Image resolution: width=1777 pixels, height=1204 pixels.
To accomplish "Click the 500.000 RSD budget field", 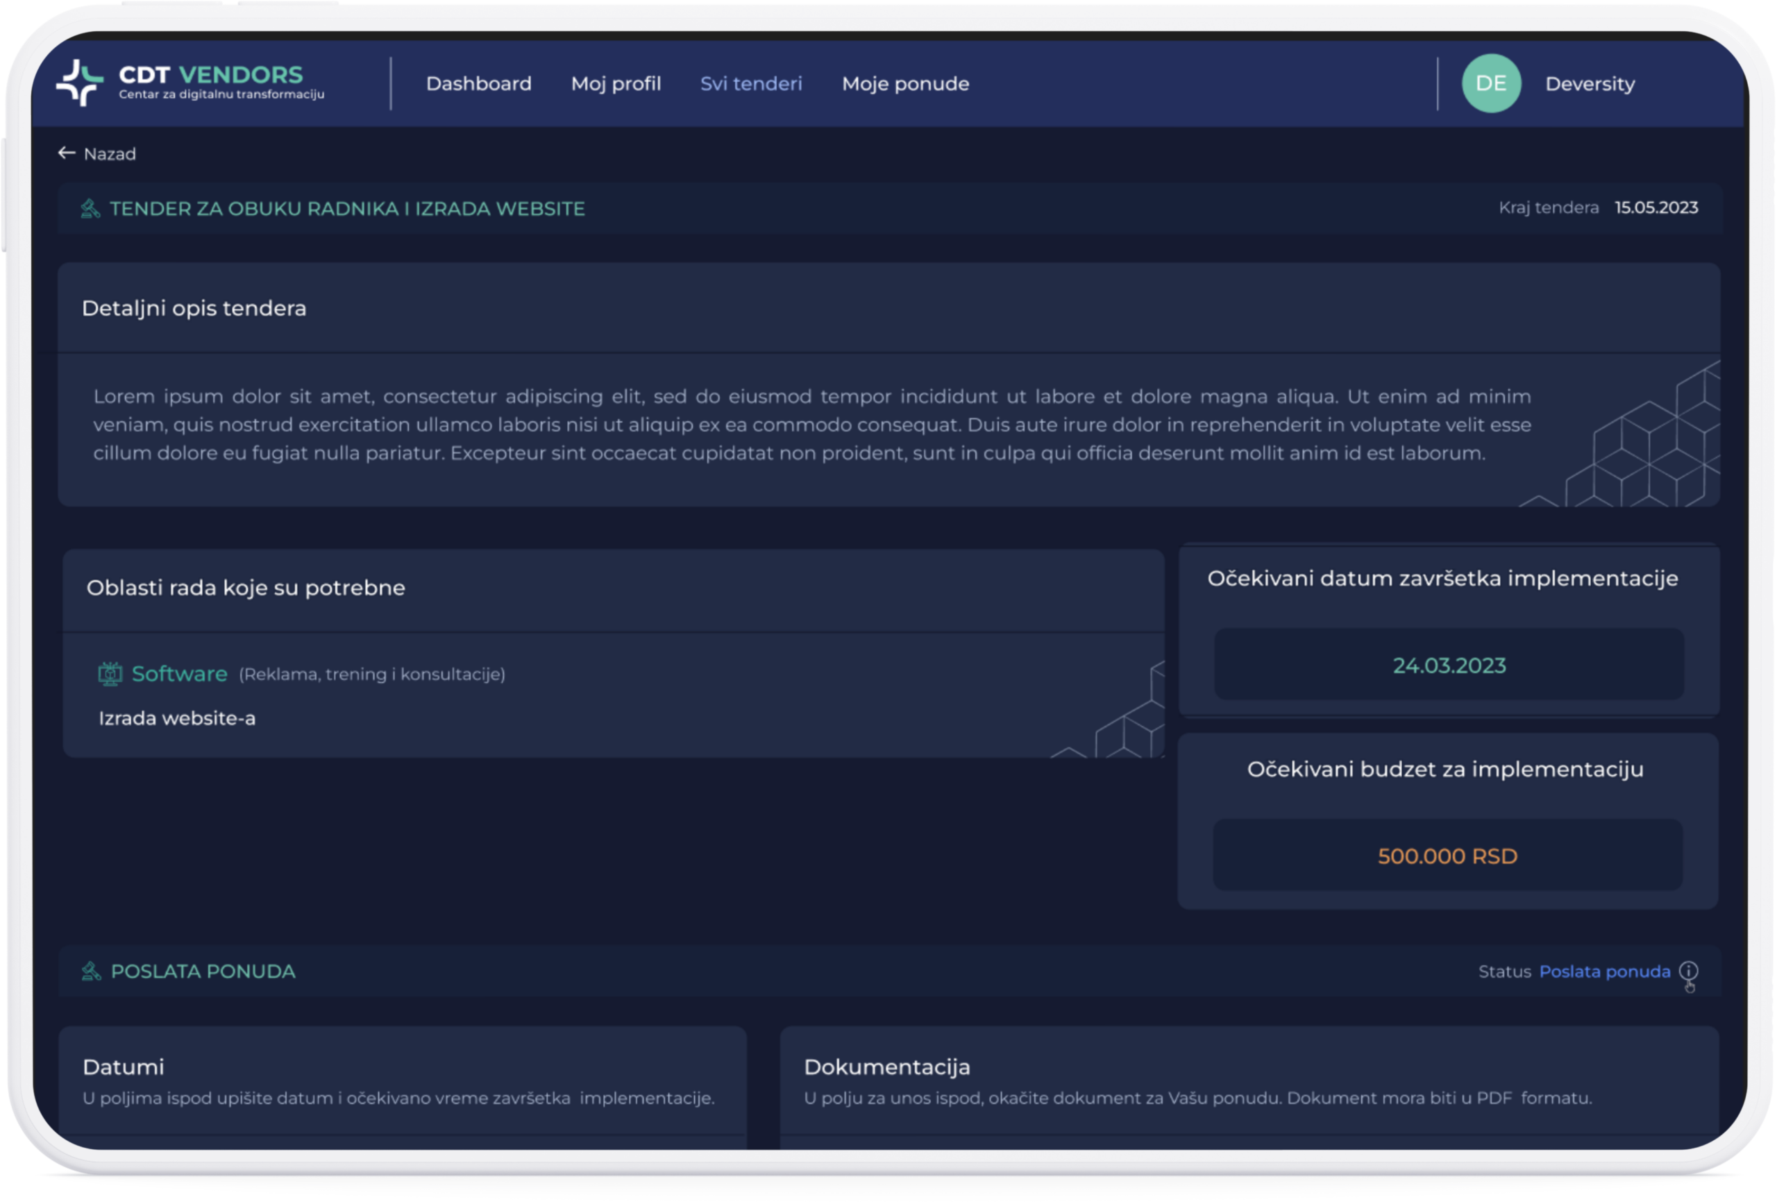I will (x=1447, y=856).
